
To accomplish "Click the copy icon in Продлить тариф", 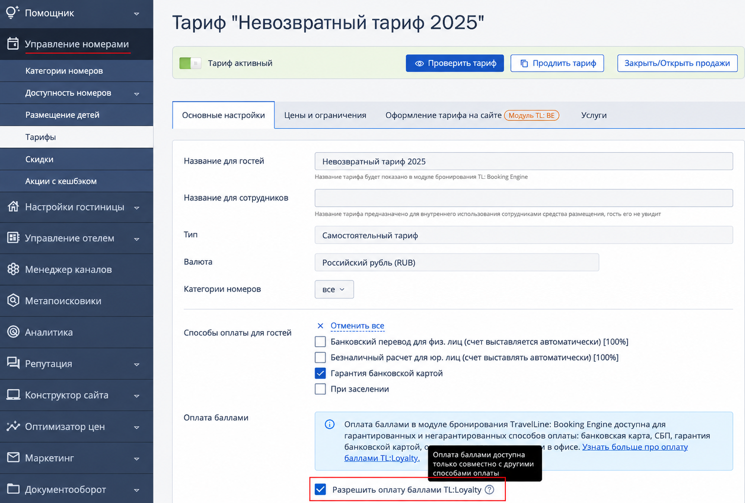I will tap(524, 63).
